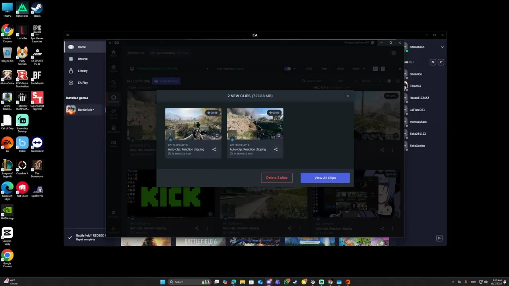Click the taskbar Search box
Image resolution: width=509 pixels, height=286 pixels.
(189, 282)
